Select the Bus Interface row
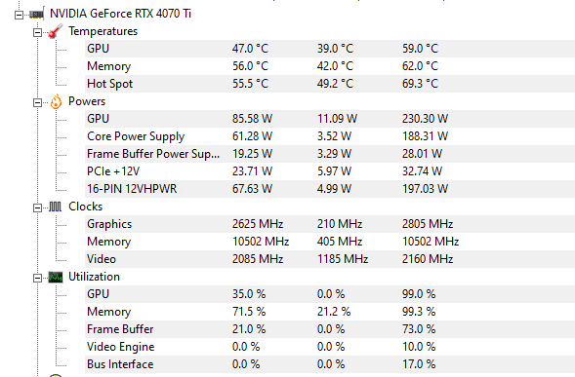The width and height of the screenshot is (575, 377). (330, 364)
